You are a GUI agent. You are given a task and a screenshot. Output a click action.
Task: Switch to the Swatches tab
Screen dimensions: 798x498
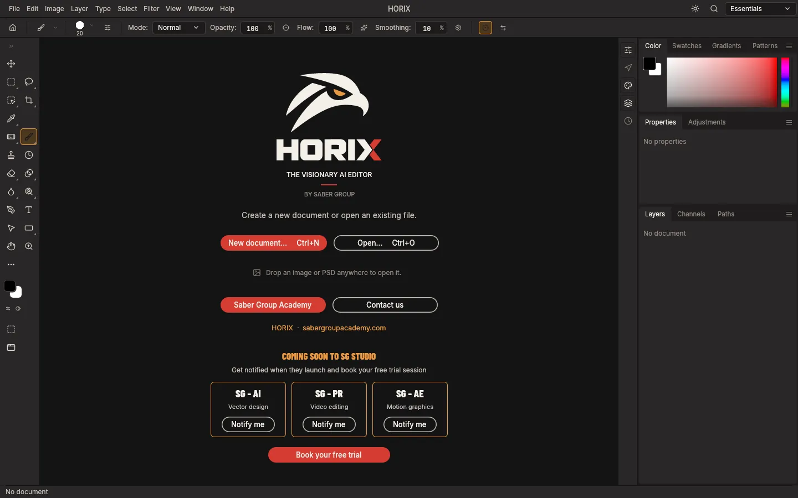[687, 46]
